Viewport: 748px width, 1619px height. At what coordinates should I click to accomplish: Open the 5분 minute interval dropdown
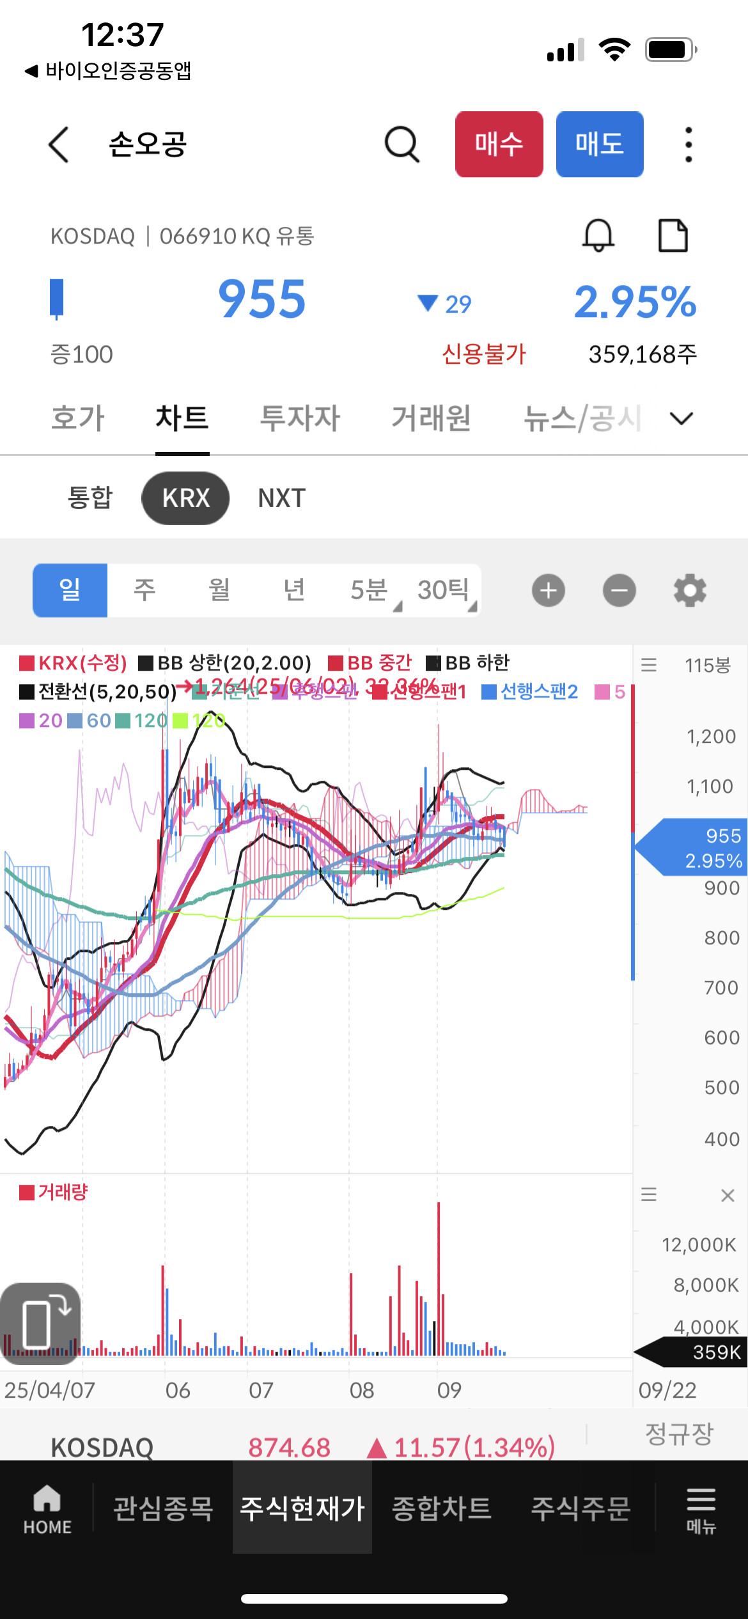373,590
